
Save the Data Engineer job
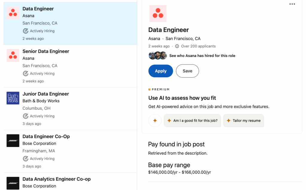click(x=187, y=71)
